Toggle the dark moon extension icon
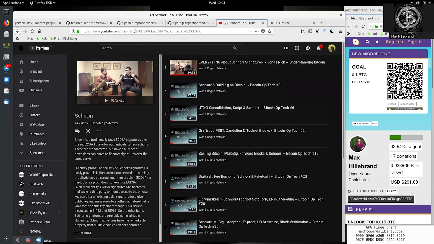 click(x=332, y=31)
